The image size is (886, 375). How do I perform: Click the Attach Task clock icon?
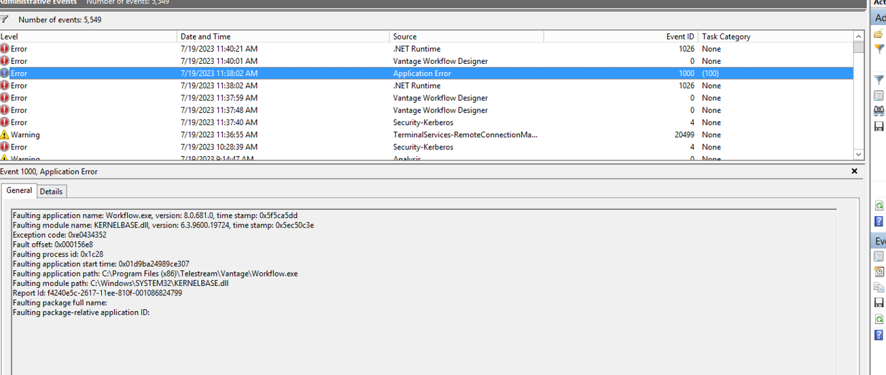click(879, 272)
